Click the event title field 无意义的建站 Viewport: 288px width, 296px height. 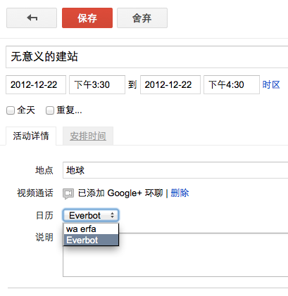(x=147, y=57)
